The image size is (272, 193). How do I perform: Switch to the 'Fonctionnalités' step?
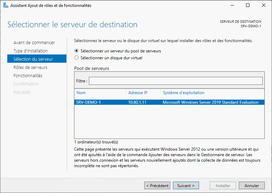tap(28, 76)
